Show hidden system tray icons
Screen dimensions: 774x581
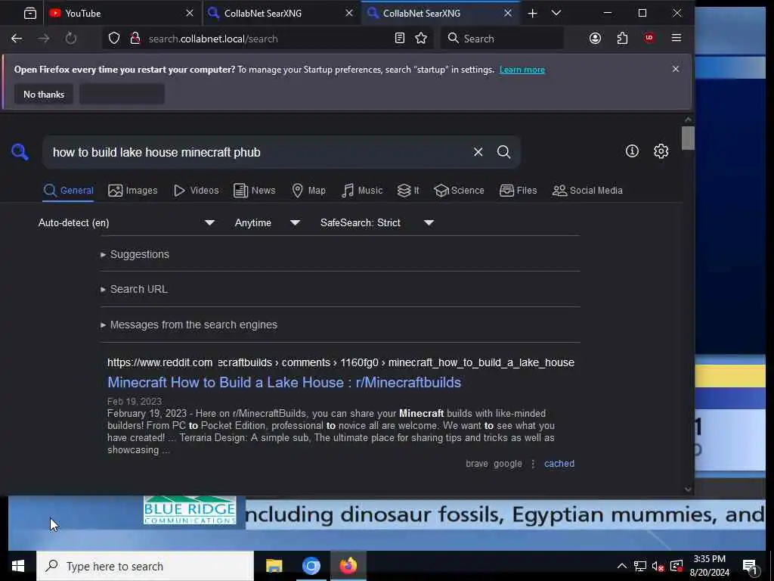(x=622, y=566)
